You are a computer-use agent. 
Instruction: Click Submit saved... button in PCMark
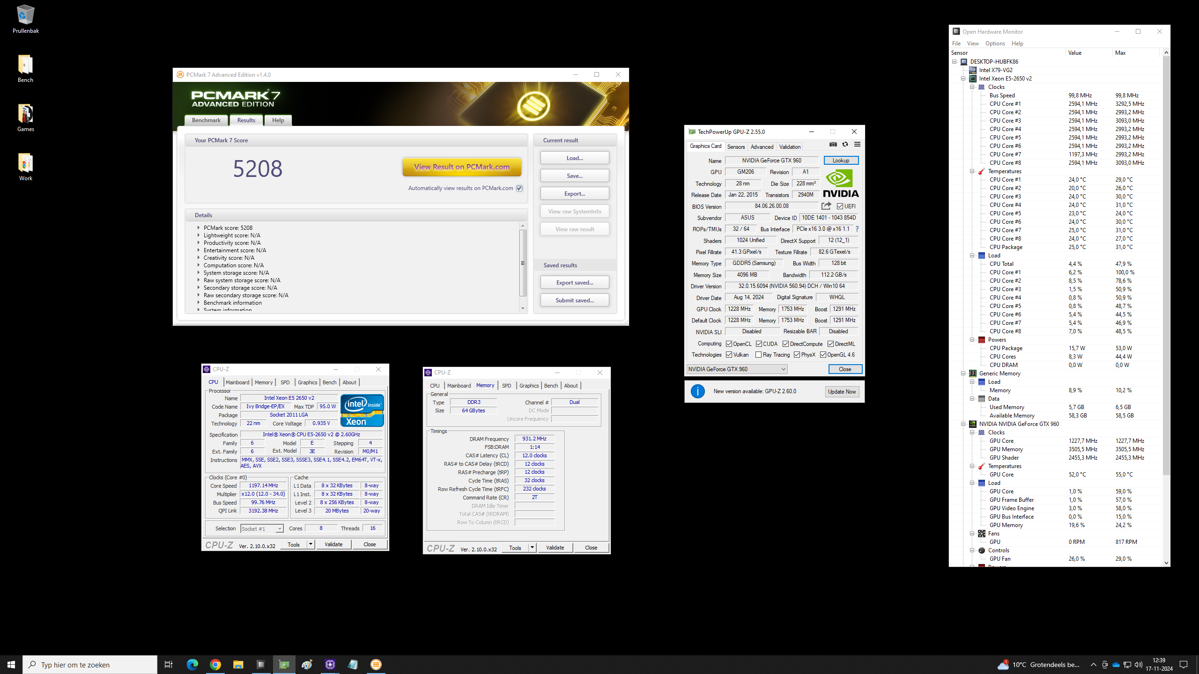point(575,300)
